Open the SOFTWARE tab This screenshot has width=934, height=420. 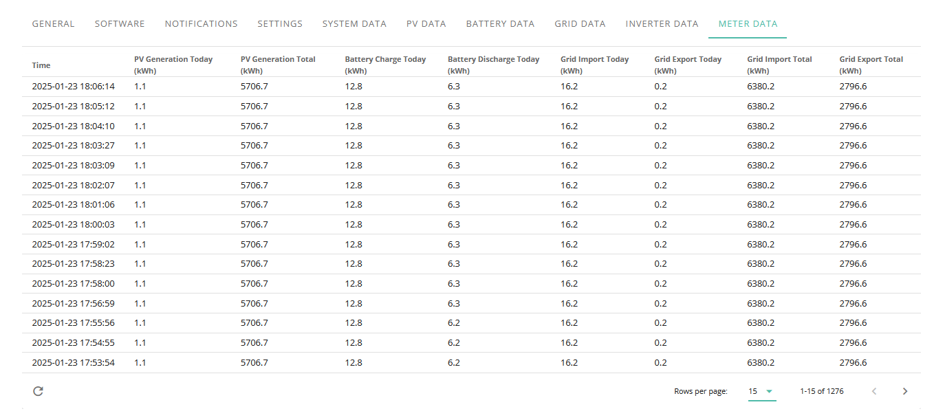coord(120,23)
